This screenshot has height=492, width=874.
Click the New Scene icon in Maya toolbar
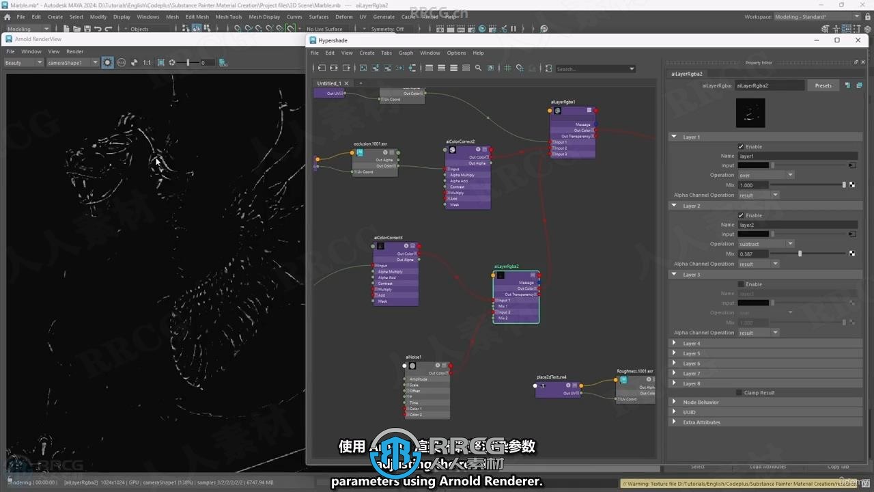click(x=66, y=29)
